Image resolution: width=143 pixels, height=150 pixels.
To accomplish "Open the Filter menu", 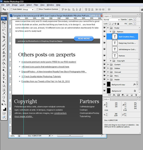I will pyautogui.click(x=36, y=5).
